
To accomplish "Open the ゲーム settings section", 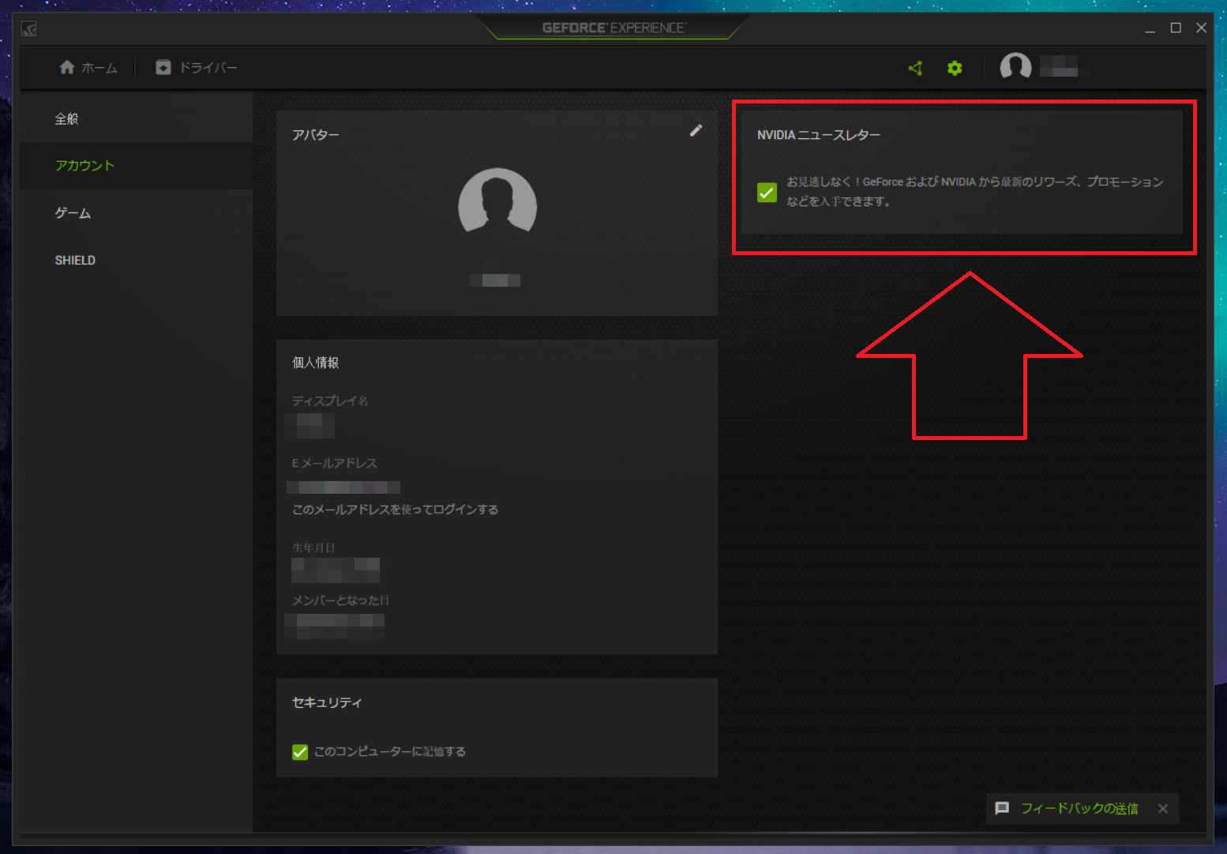I will point(136,213).
